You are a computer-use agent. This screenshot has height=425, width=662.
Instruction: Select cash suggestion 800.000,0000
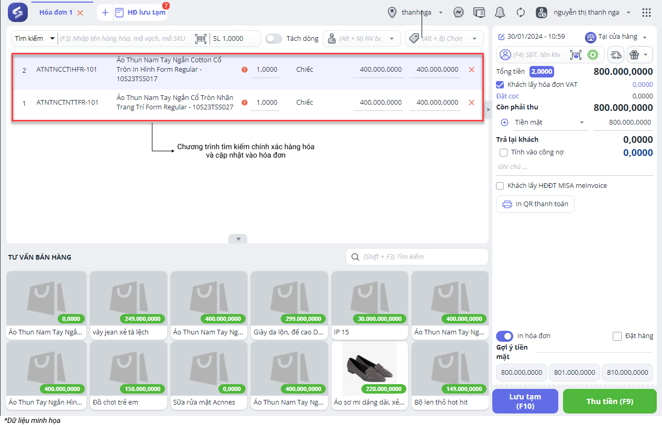pyautogui.click(x=521, y=373)
